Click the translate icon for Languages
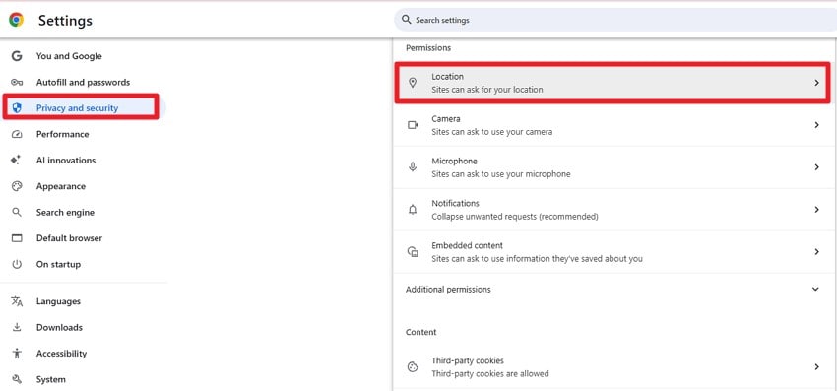Screen dimensions: 837x391 (17, 301)
